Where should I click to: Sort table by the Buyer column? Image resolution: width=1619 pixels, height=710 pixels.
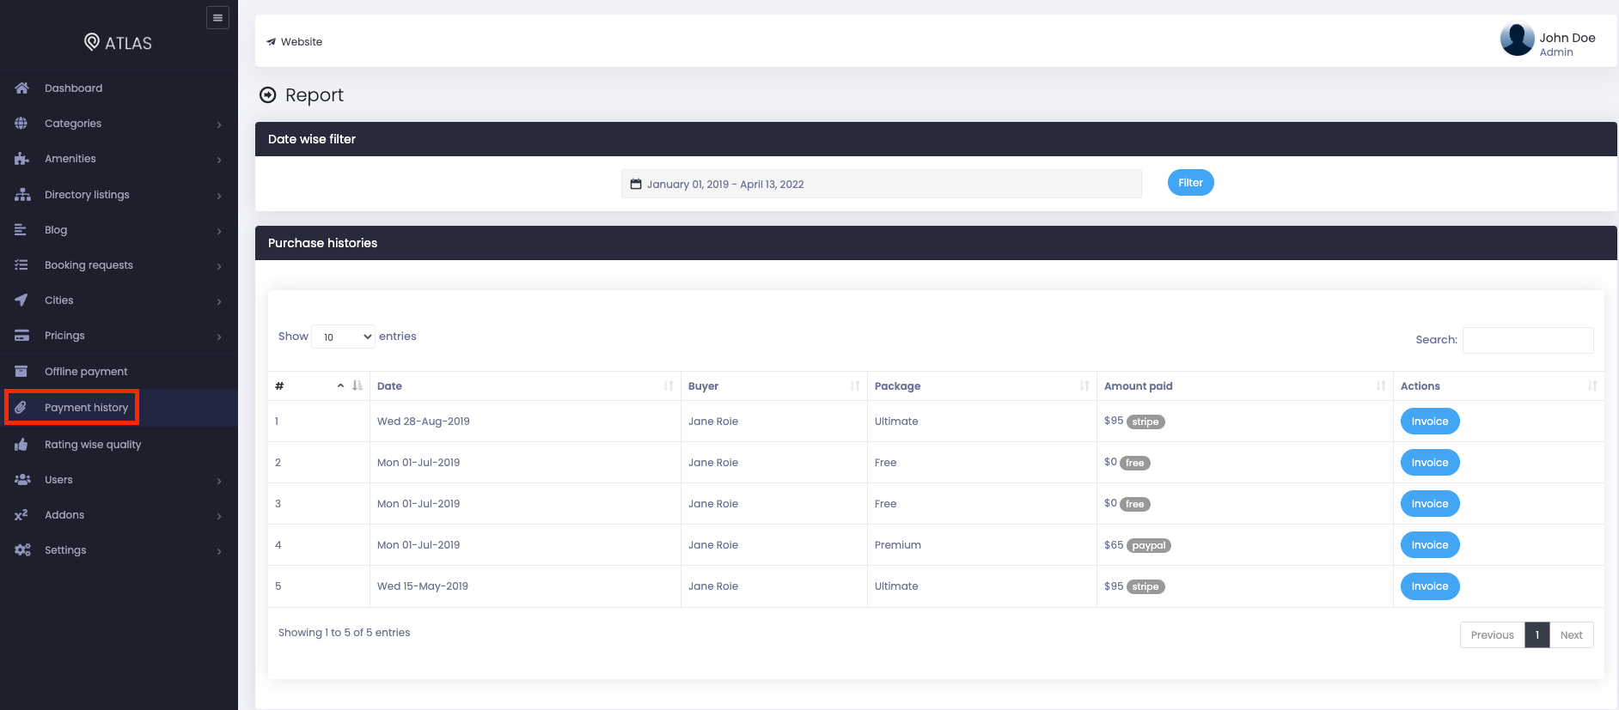(x=774, y=385)
